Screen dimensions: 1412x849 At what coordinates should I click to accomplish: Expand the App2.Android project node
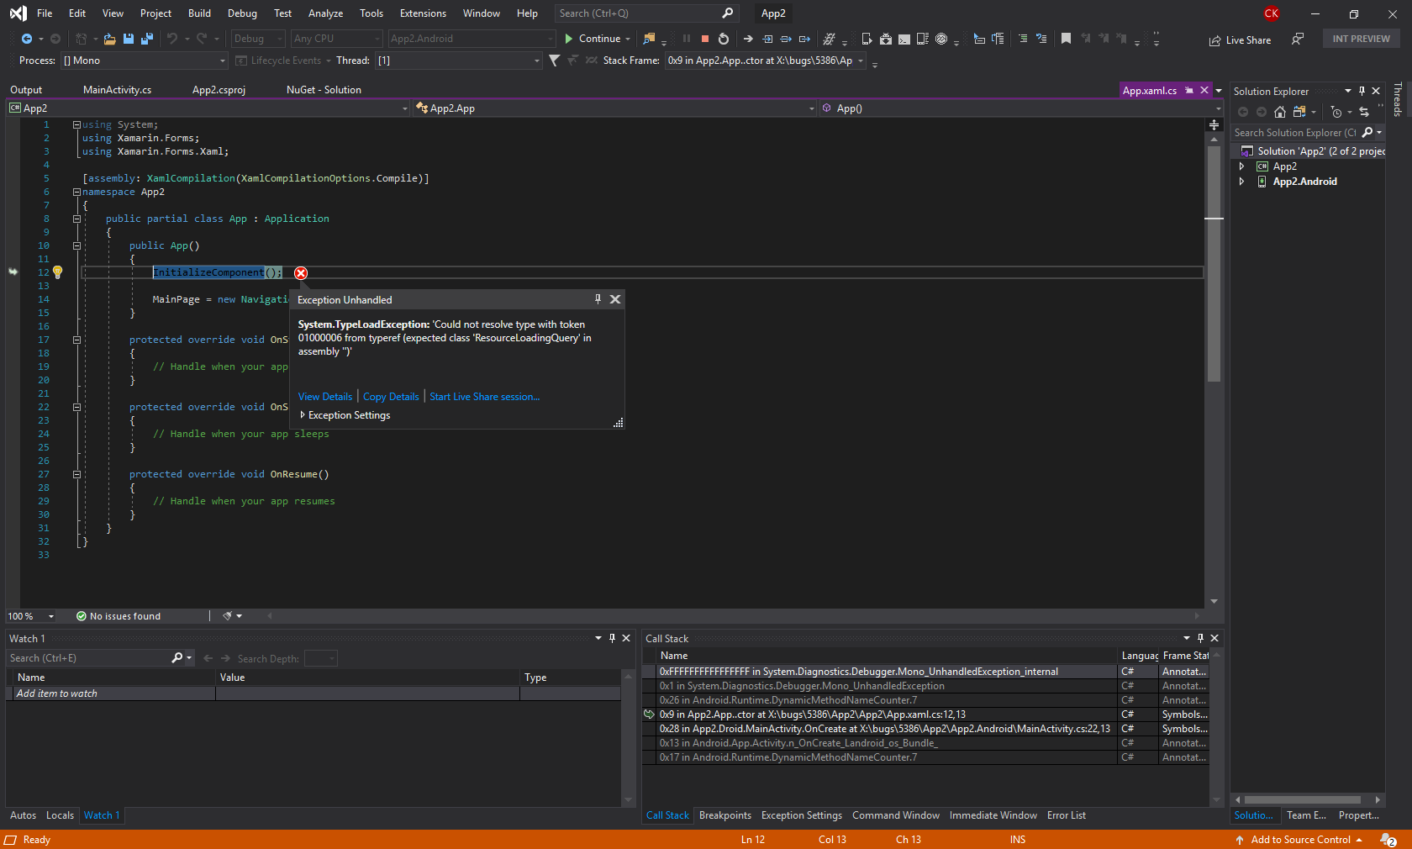click(1241, 182)
